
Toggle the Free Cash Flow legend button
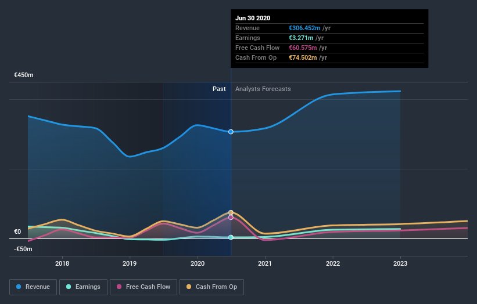[144, 287]
